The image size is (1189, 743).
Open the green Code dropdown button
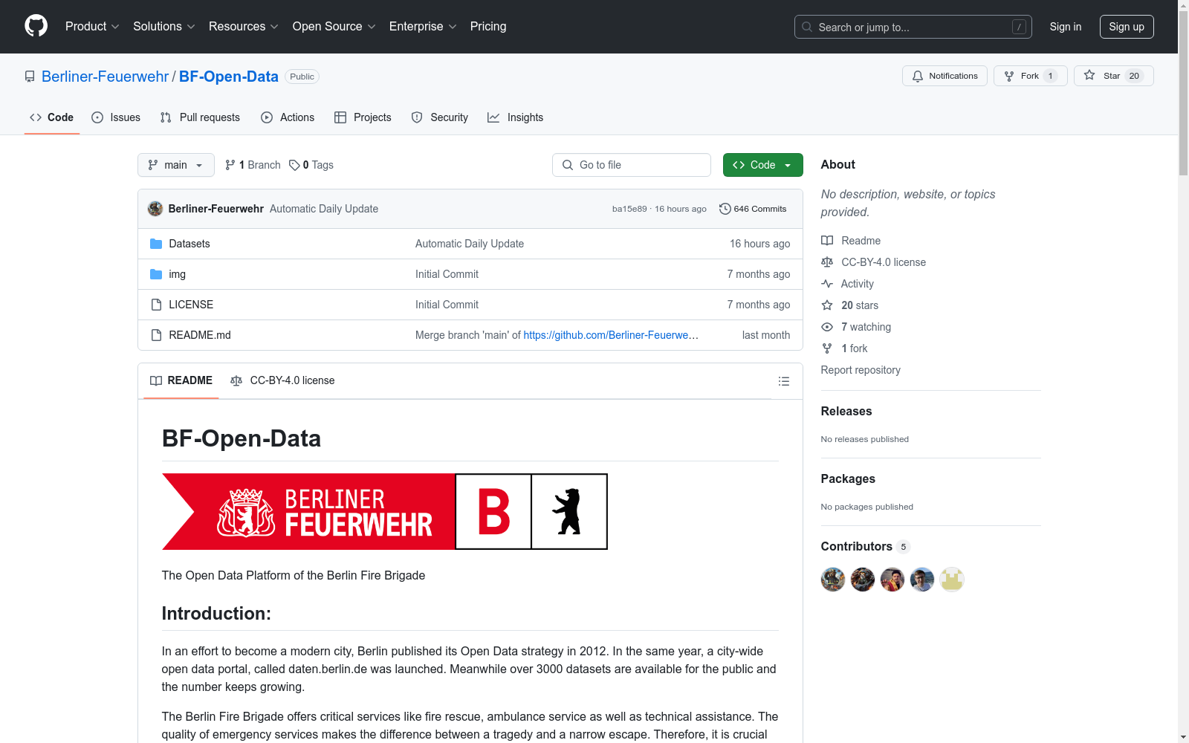click(x=762, y=165)
